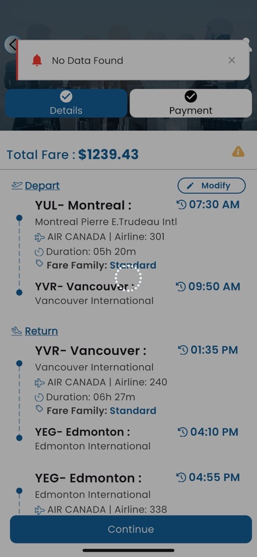Tap clock icon beside 07:30 AM
This screenshot has width=257, height=557.
[181, 205]
